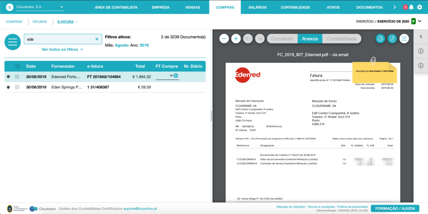428x214 pixels.
Task: Open document viewer list menu icon
Action: 404,39
